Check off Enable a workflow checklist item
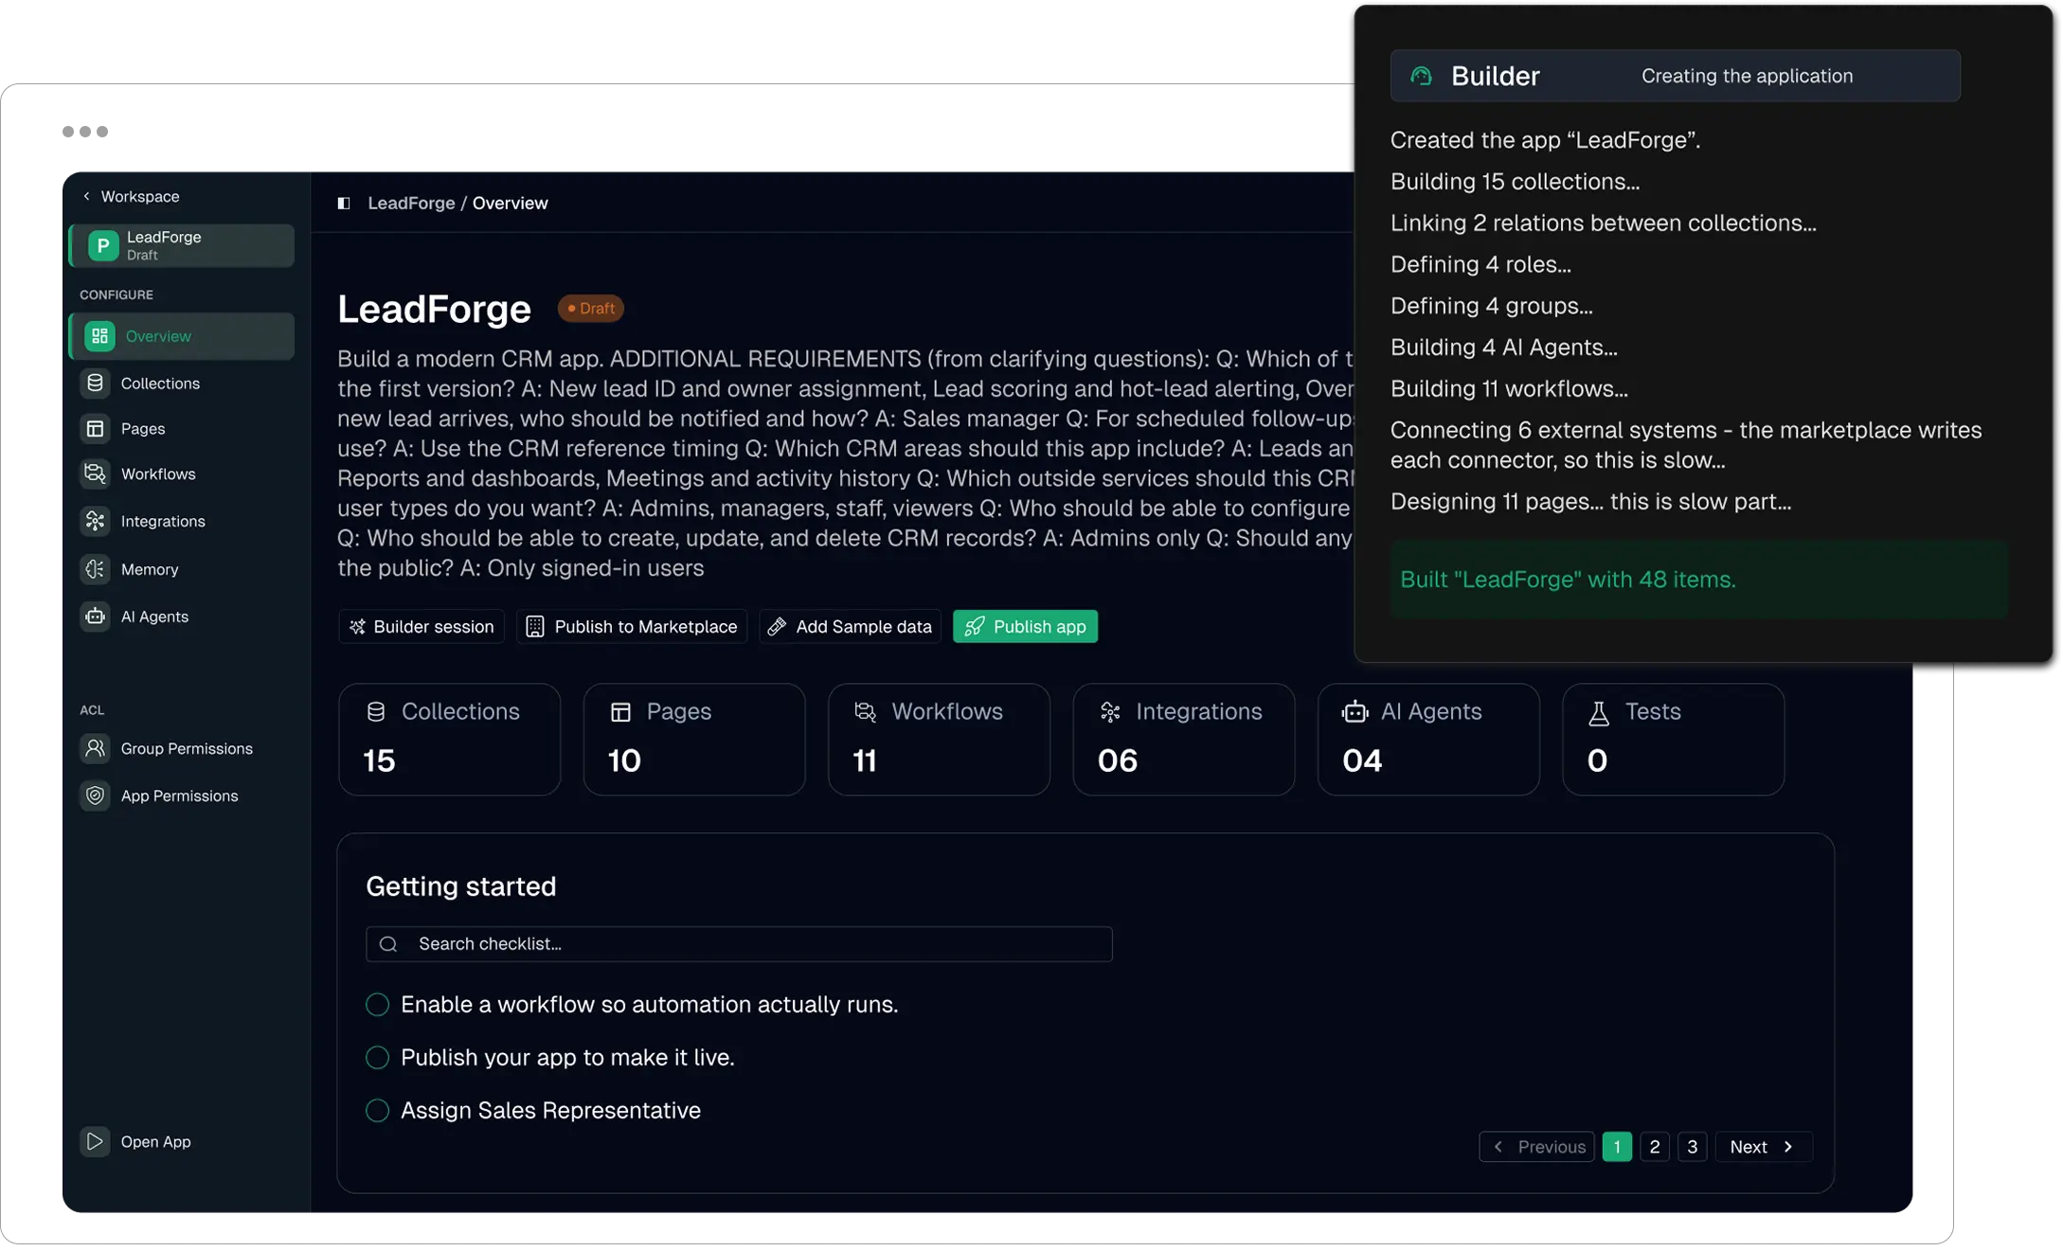Viewport: 2063px width, 1251px height. (x=377, y=1005)
